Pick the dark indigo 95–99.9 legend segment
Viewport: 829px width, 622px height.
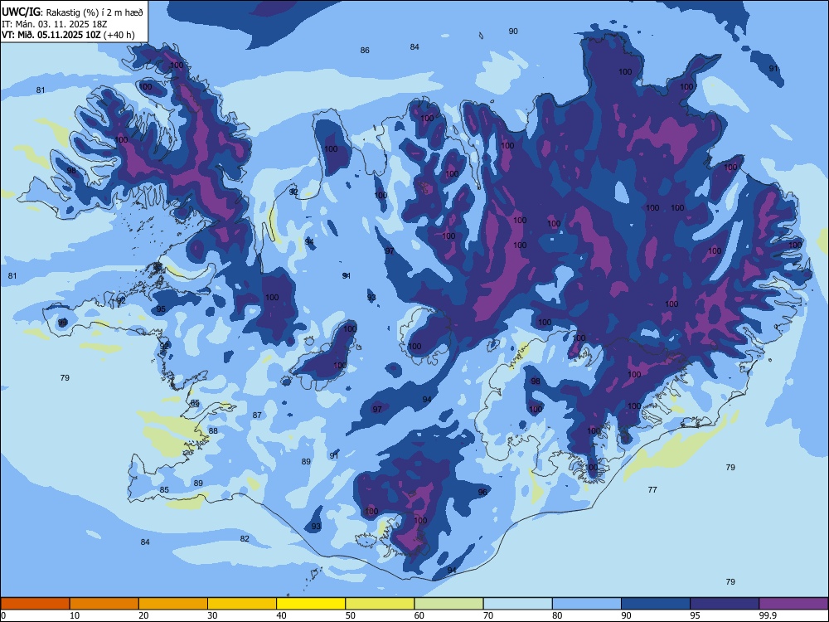tap(725, 604)
